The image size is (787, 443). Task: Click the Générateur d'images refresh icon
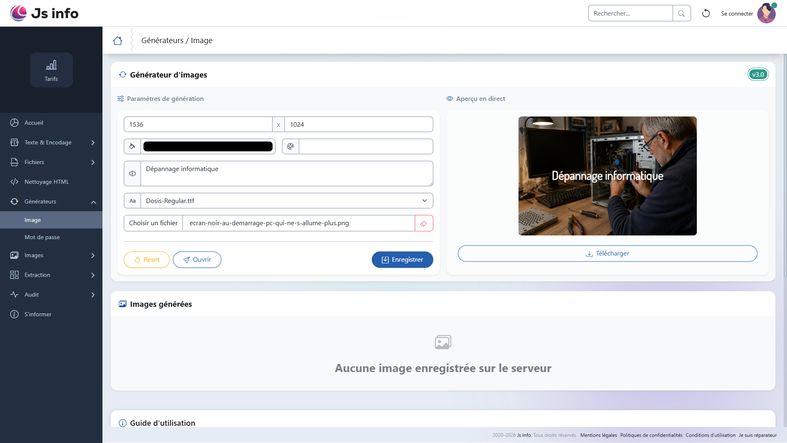[x=123, y=75]
